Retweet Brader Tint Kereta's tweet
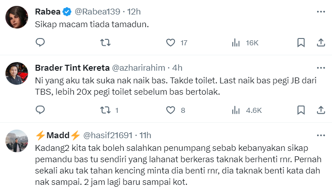 [105, 110]
